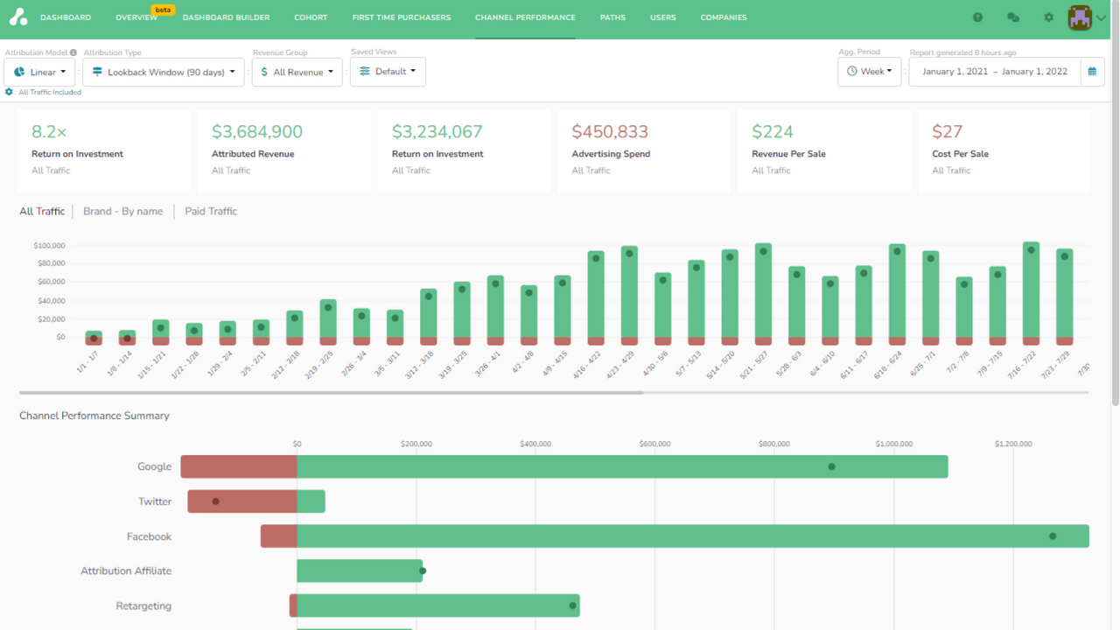
Task: Click the $3,684,900 Attributed Revenue card
Action: pyautogui.click(x=284, y=150)
